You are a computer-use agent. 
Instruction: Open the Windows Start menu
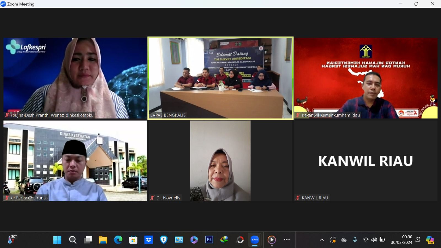pos(57,240)
